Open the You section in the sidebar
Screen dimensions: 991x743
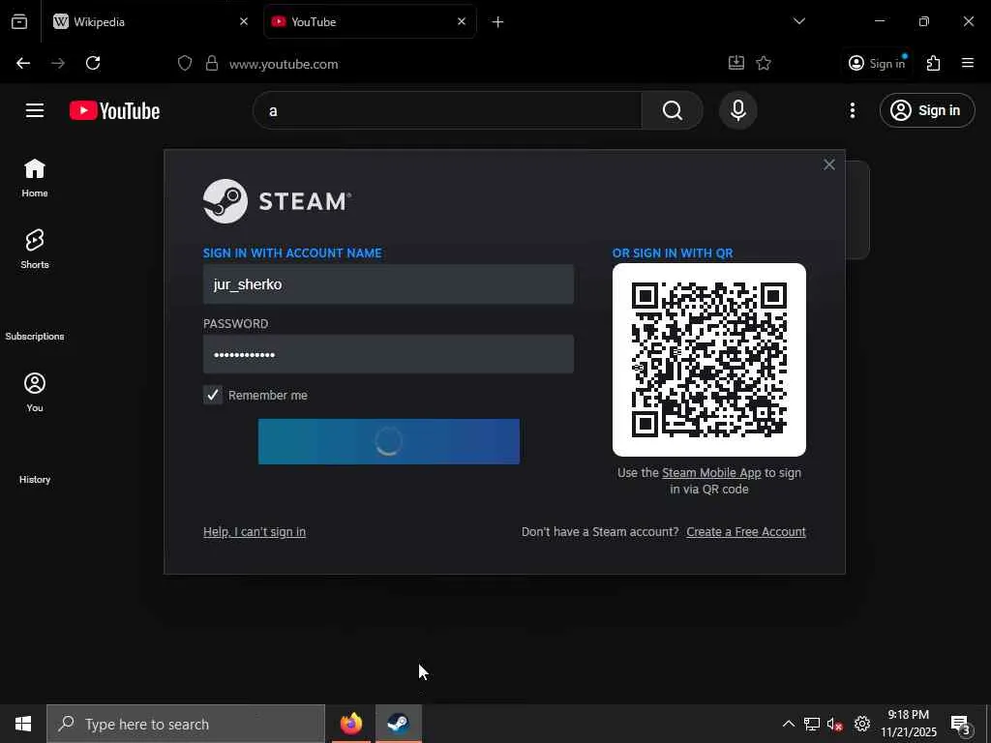(x=35, y=392)
